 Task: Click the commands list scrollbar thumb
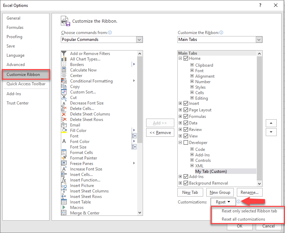click(x=140, y=100)
